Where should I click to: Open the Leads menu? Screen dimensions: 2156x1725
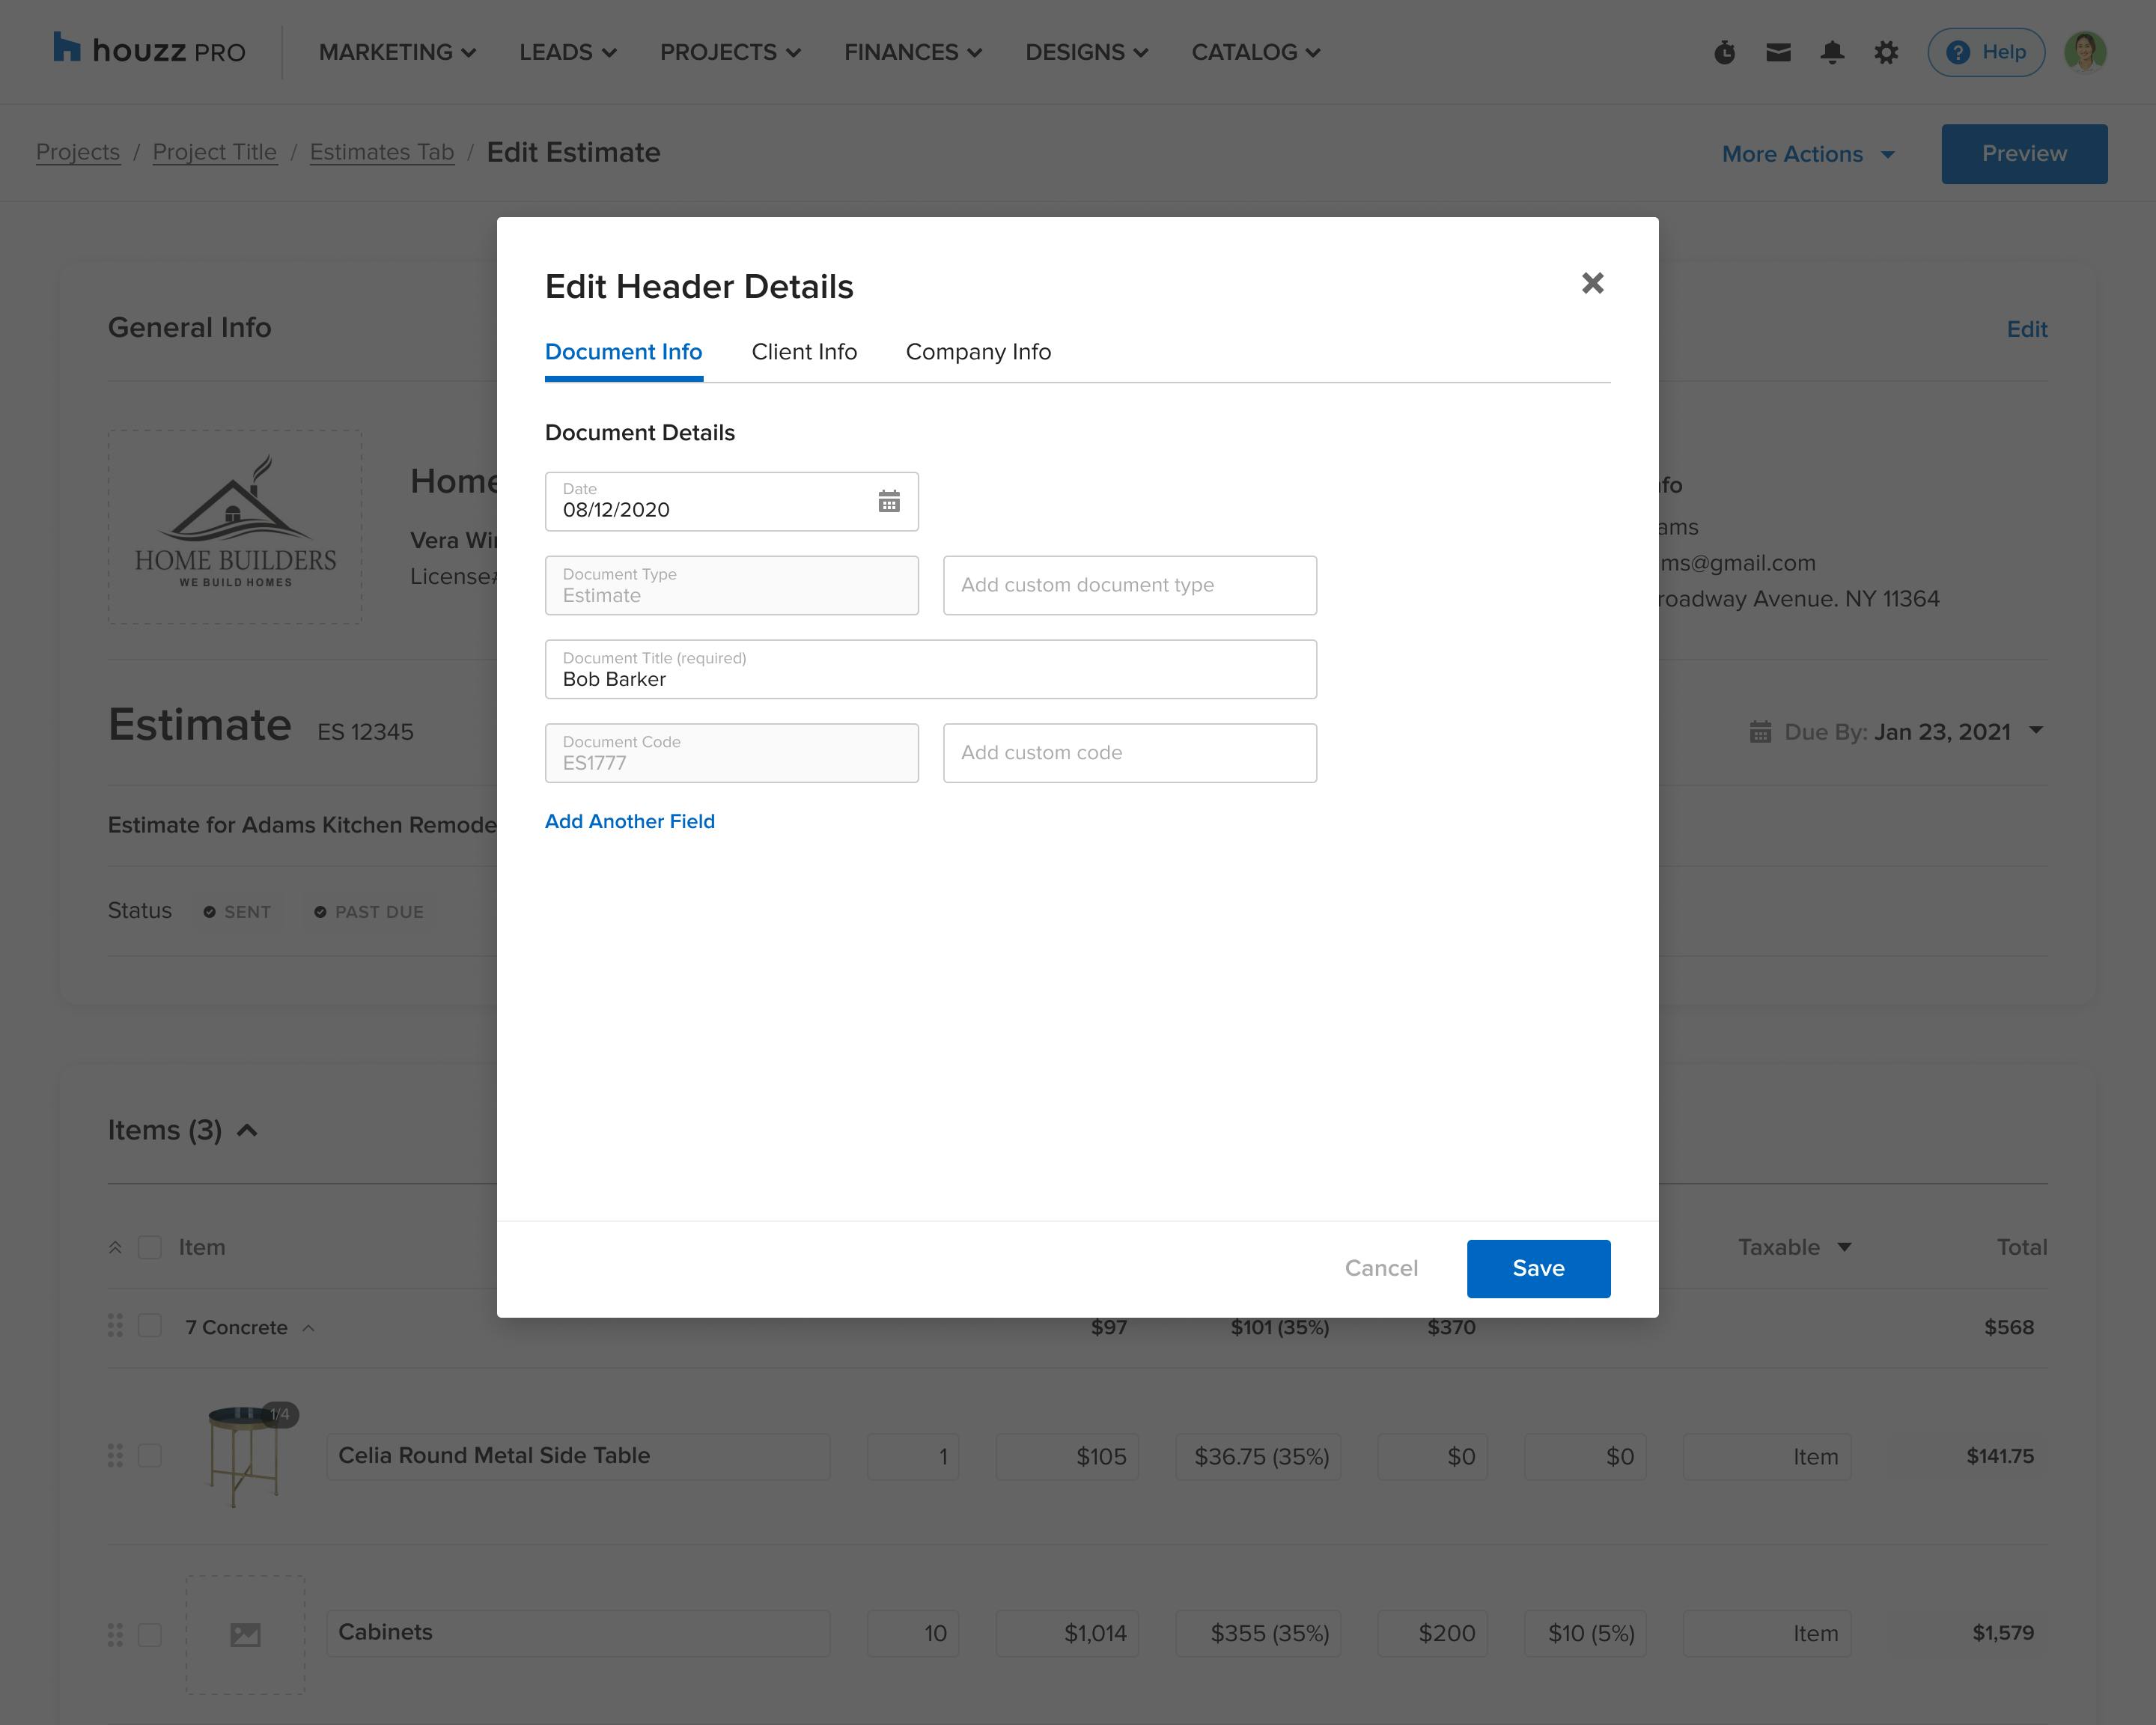(567, 52)
